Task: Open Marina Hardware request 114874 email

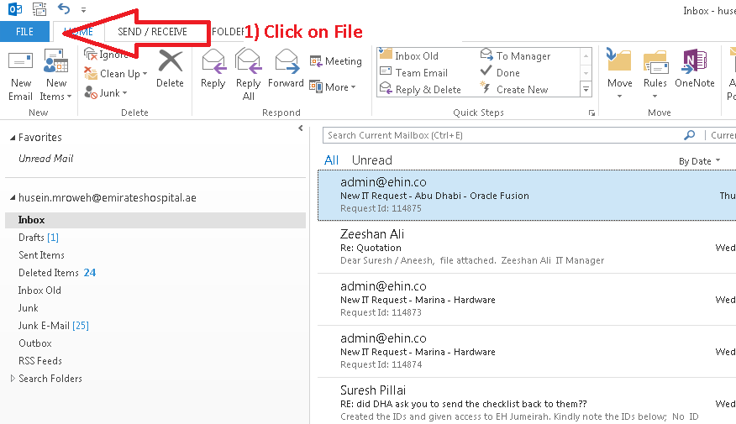Action: tap(527, 351)
